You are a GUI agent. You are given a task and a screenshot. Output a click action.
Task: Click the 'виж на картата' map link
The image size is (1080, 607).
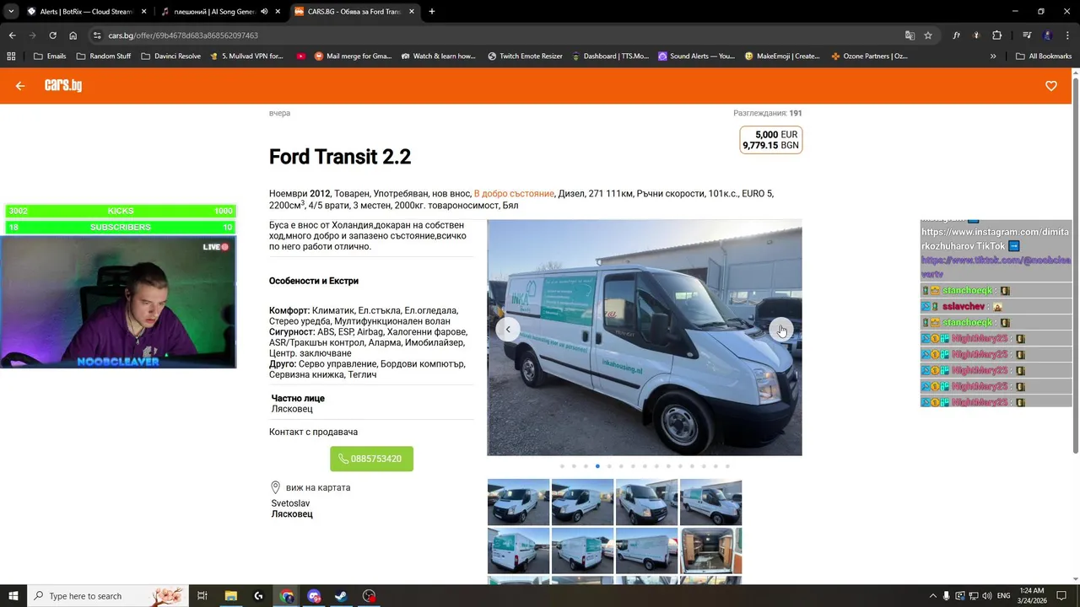318,487
